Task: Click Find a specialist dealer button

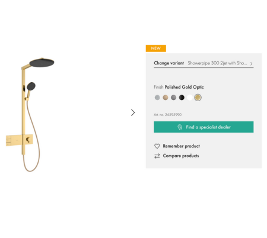Action: tap(204, 127)
